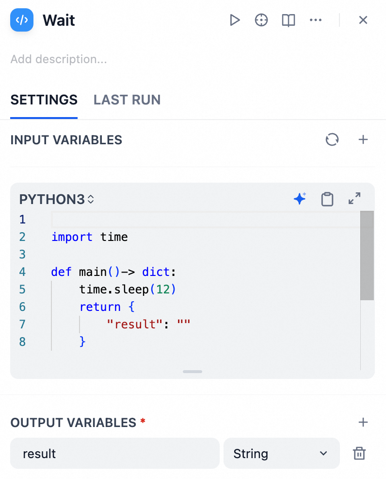
Task: Click the result variable name field
Action: [x=114, y=453]
